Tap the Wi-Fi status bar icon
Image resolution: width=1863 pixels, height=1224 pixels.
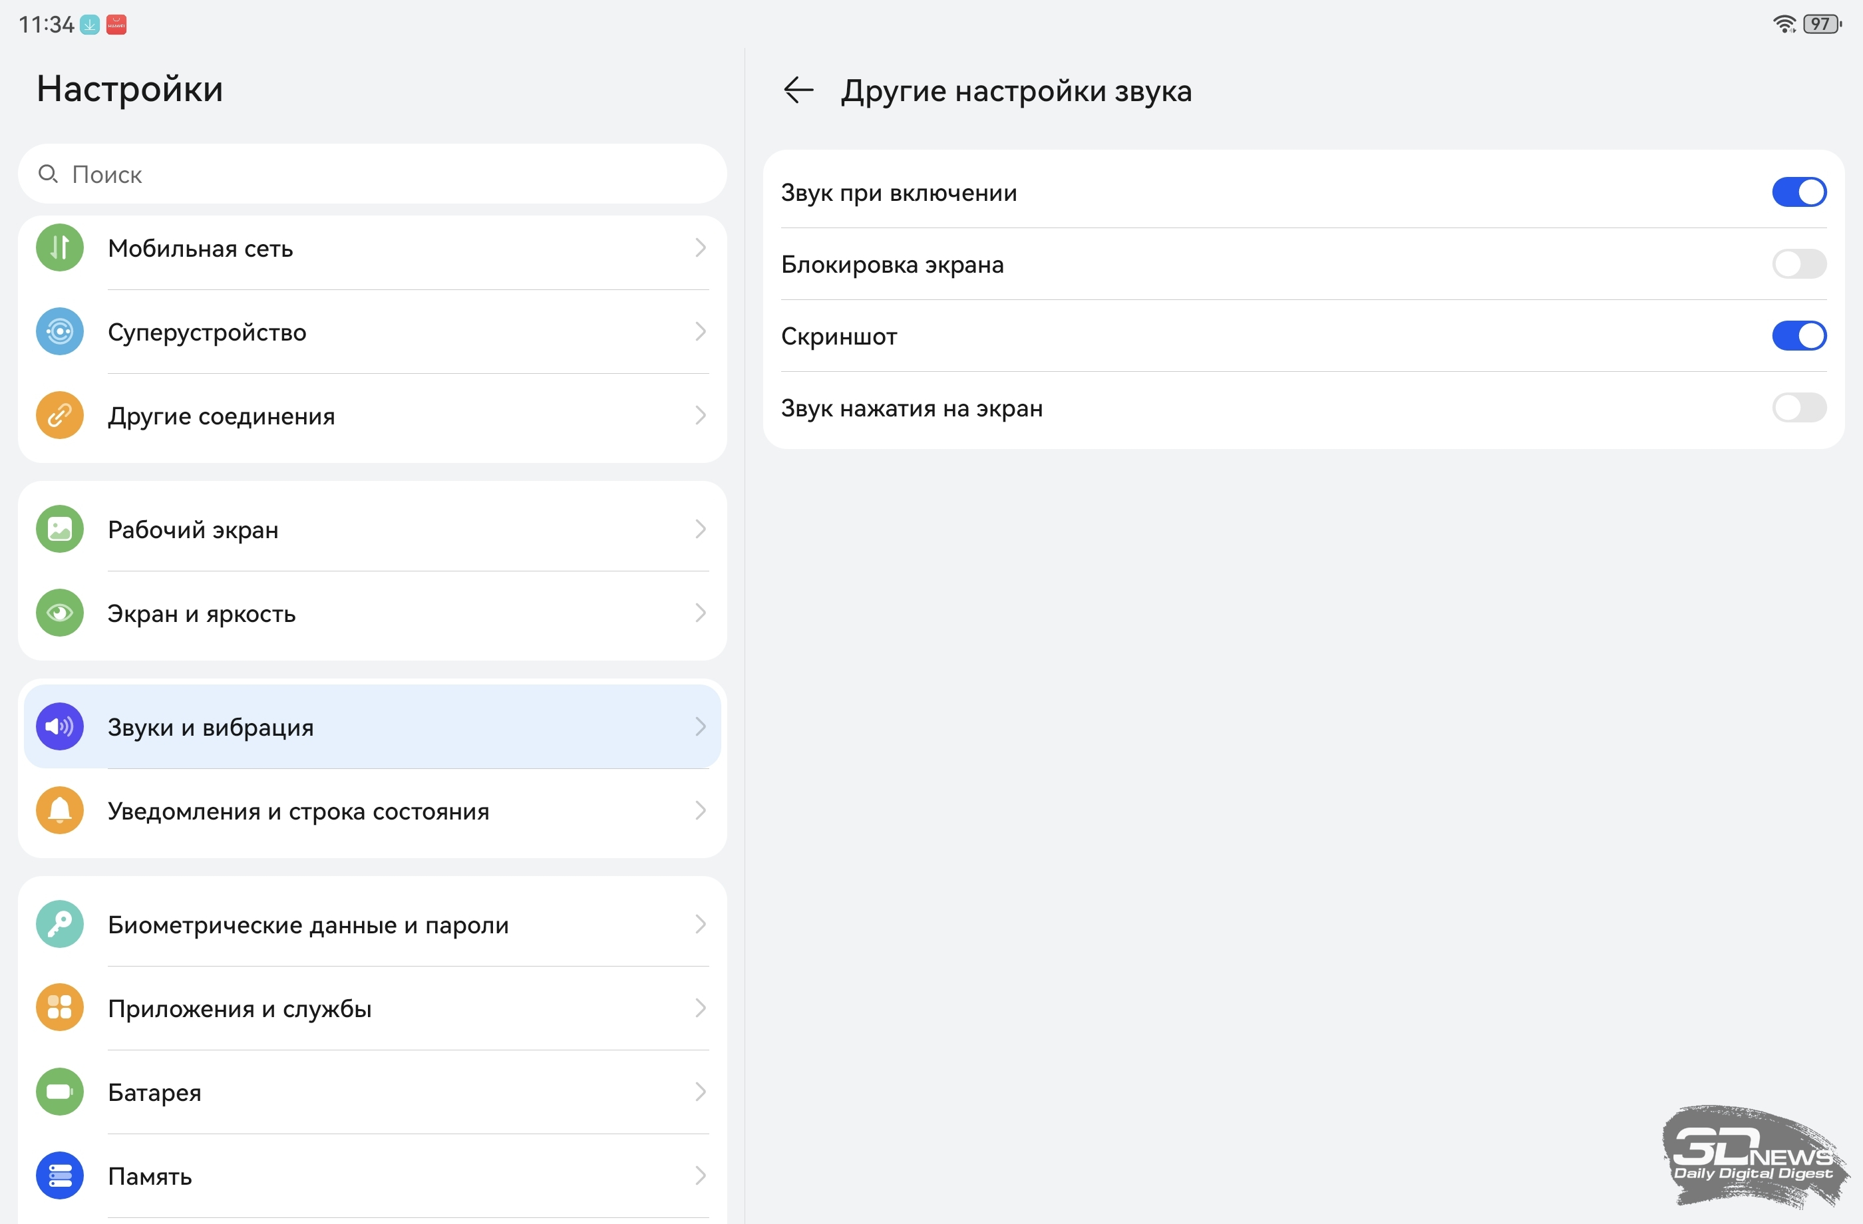[x=1784, y=24]
